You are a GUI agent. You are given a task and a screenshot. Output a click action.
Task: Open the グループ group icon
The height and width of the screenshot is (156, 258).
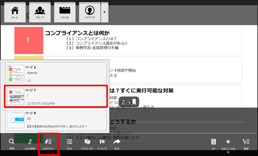[40, 12]
